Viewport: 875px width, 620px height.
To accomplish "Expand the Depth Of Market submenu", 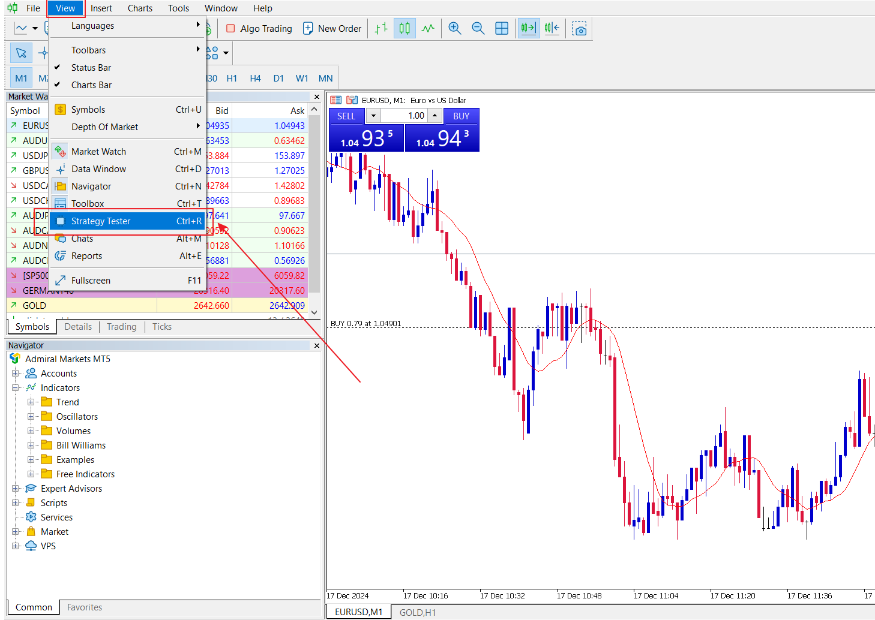I will [x=128, y=127].
